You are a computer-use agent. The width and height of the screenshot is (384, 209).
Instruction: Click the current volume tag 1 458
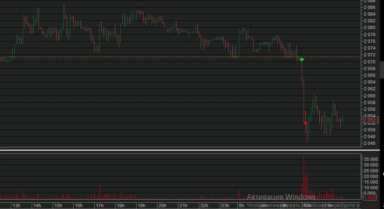coord(370,197)
